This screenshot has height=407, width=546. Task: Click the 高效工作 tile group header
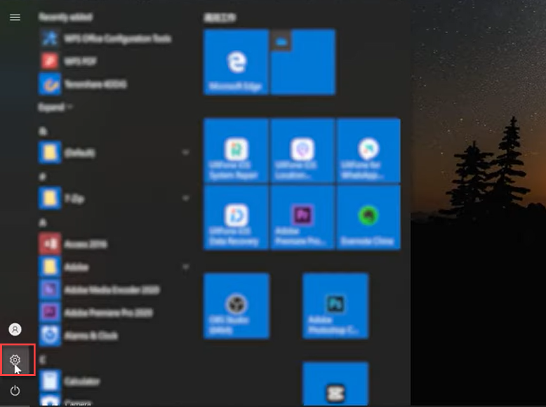pyautogui.click(x=220, y=17)
